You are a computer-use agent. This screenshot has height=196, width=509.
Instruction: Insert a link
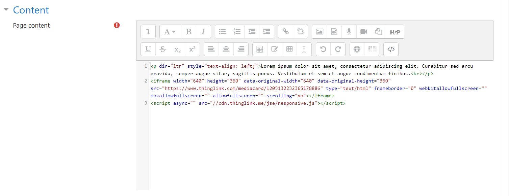pos(286,32)
